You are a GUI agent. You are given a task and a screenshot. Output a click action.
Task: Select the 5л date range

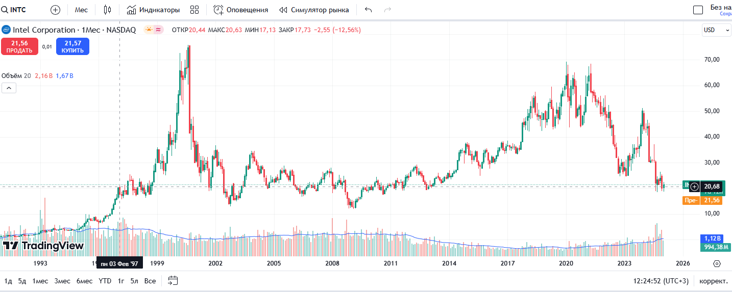[134, 281]
